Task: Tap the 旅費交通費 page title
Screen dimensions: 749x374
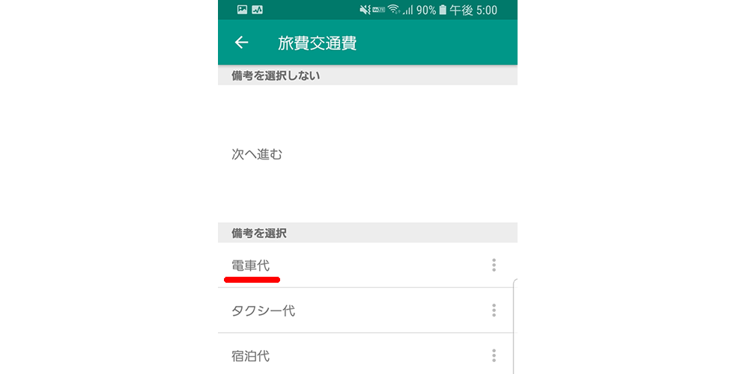Action: [x=317, y=43]
